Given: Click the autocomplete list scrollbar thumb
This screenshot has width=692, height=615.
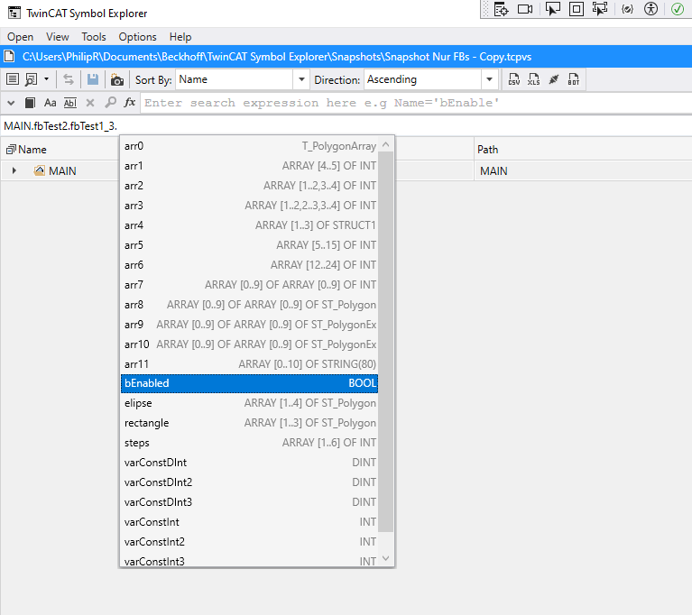Looking at the screenshot, I should coord(386,342).
